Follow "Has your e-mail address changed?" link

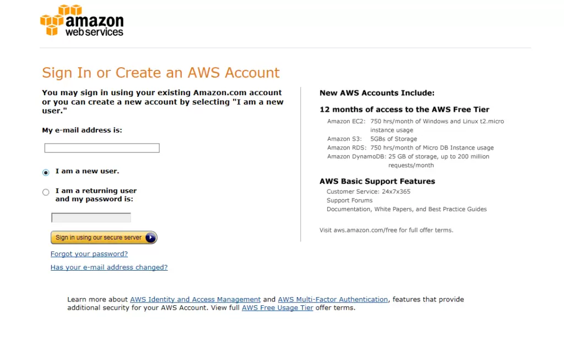109,267
